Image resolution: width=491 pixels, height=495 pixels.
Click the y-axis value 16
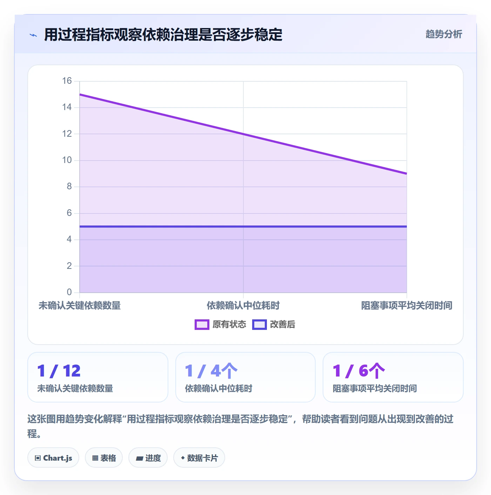[x=67, y=81]
